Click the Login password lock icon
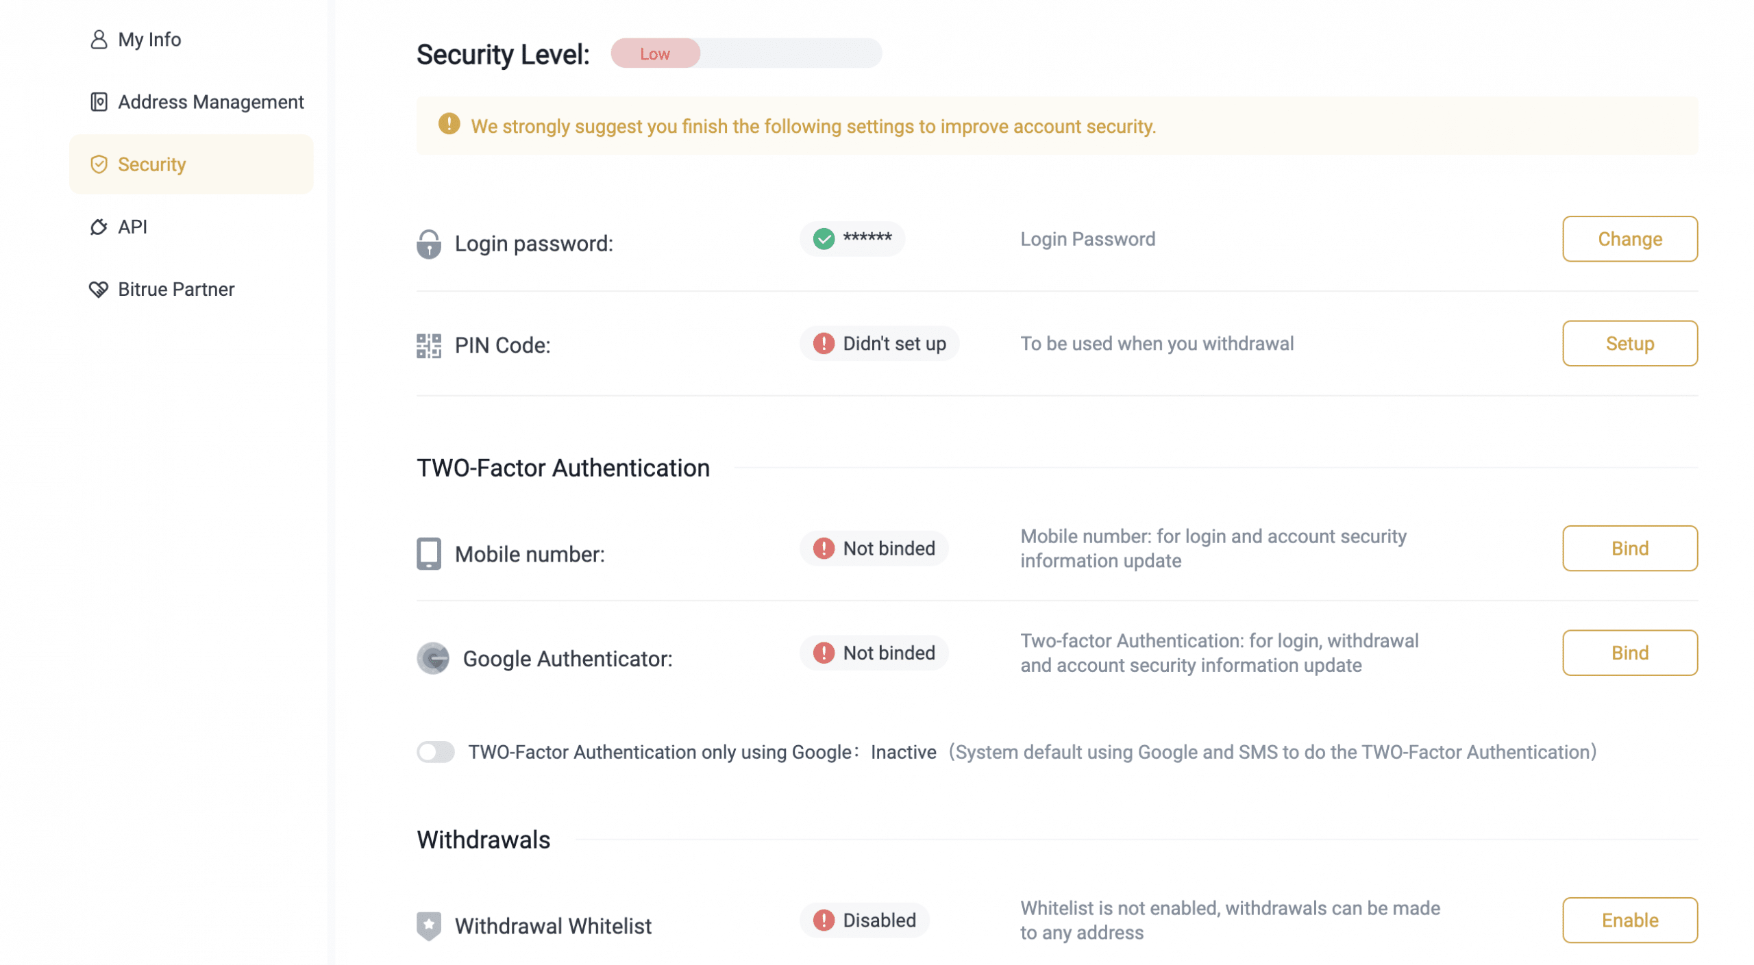 (429, 244)
